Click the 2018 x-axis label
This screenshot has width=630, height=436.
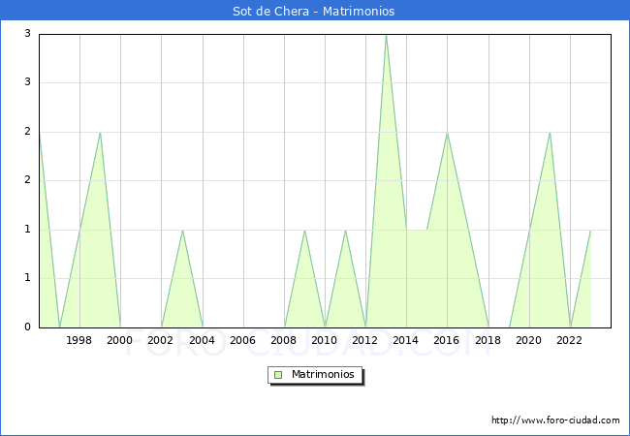tap(488, 340)
